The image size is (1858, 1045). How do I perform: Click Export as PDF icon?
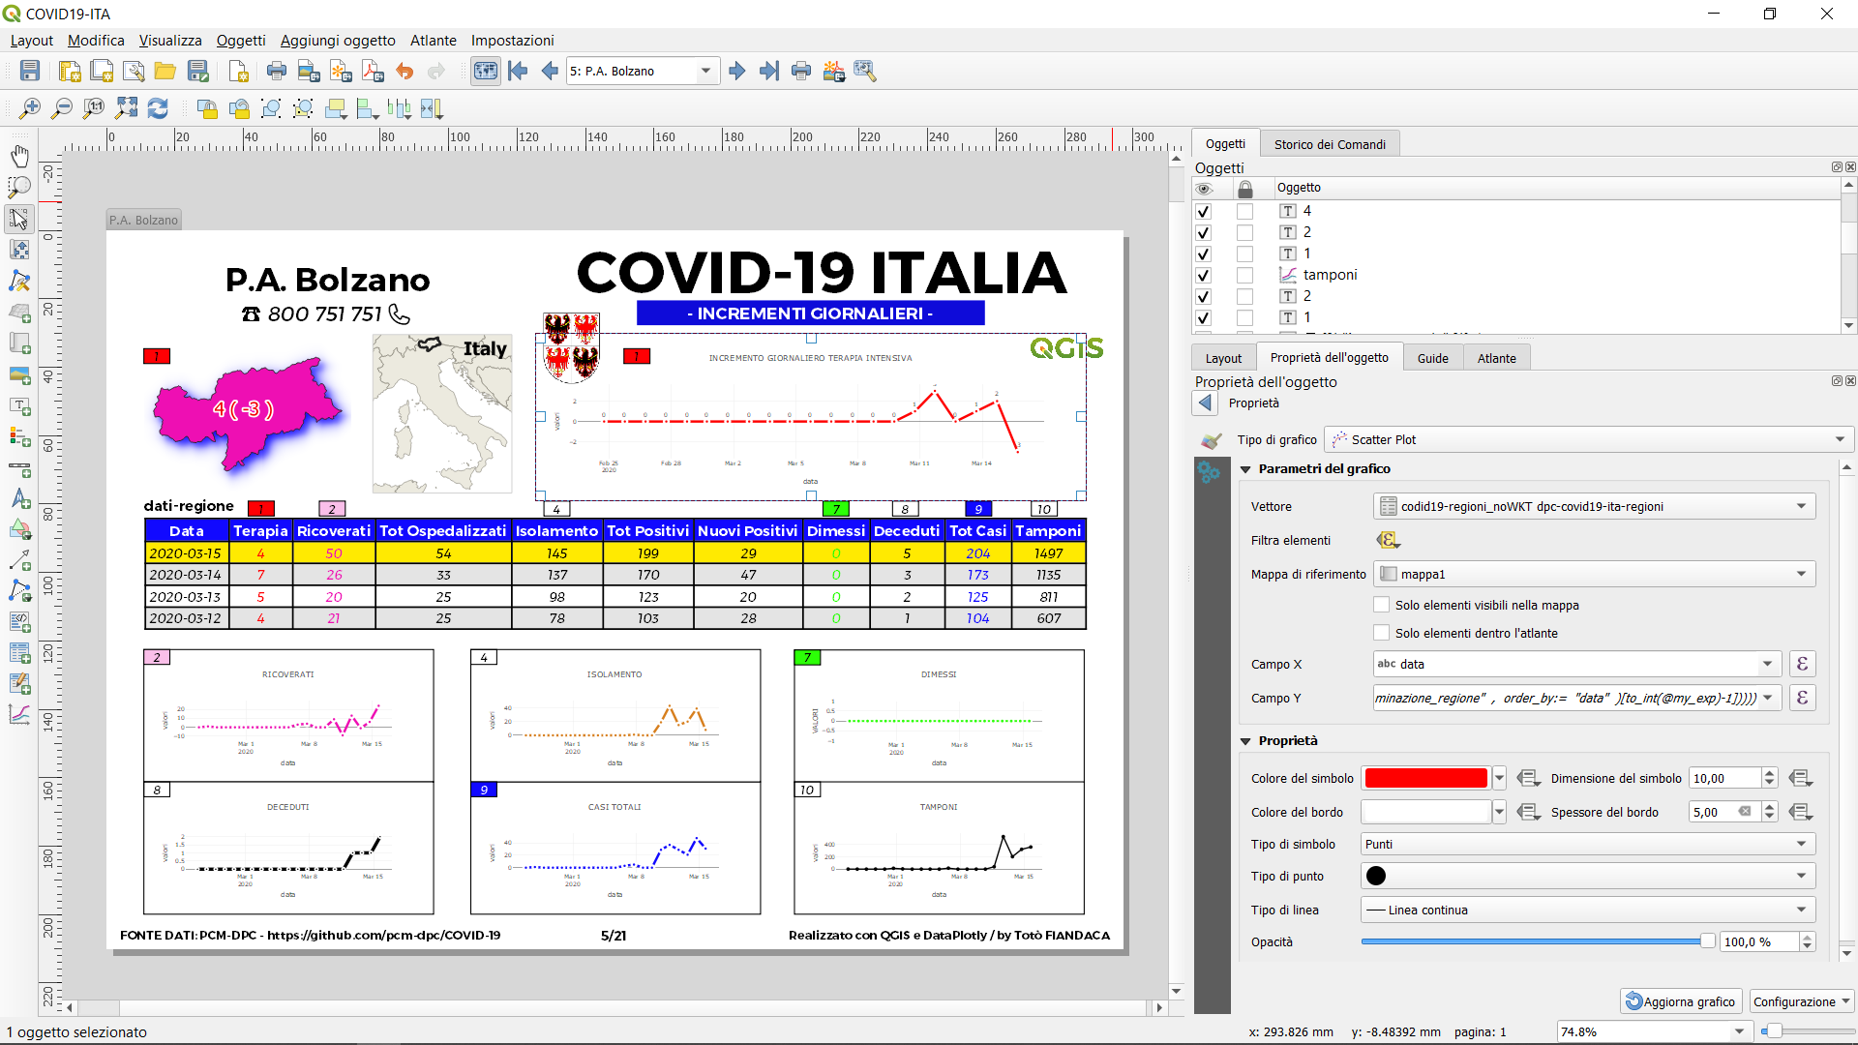[373, 71]
